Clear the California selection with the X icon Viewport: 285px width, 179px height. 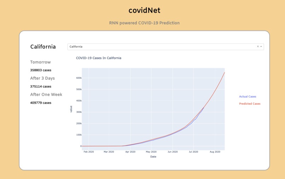pos(258,47)
